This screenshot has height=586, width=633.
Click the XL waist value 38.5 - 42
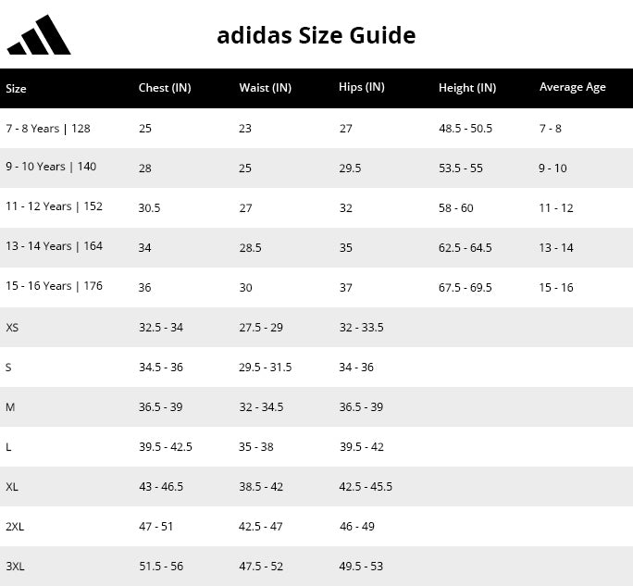click(x=261, y=486)
